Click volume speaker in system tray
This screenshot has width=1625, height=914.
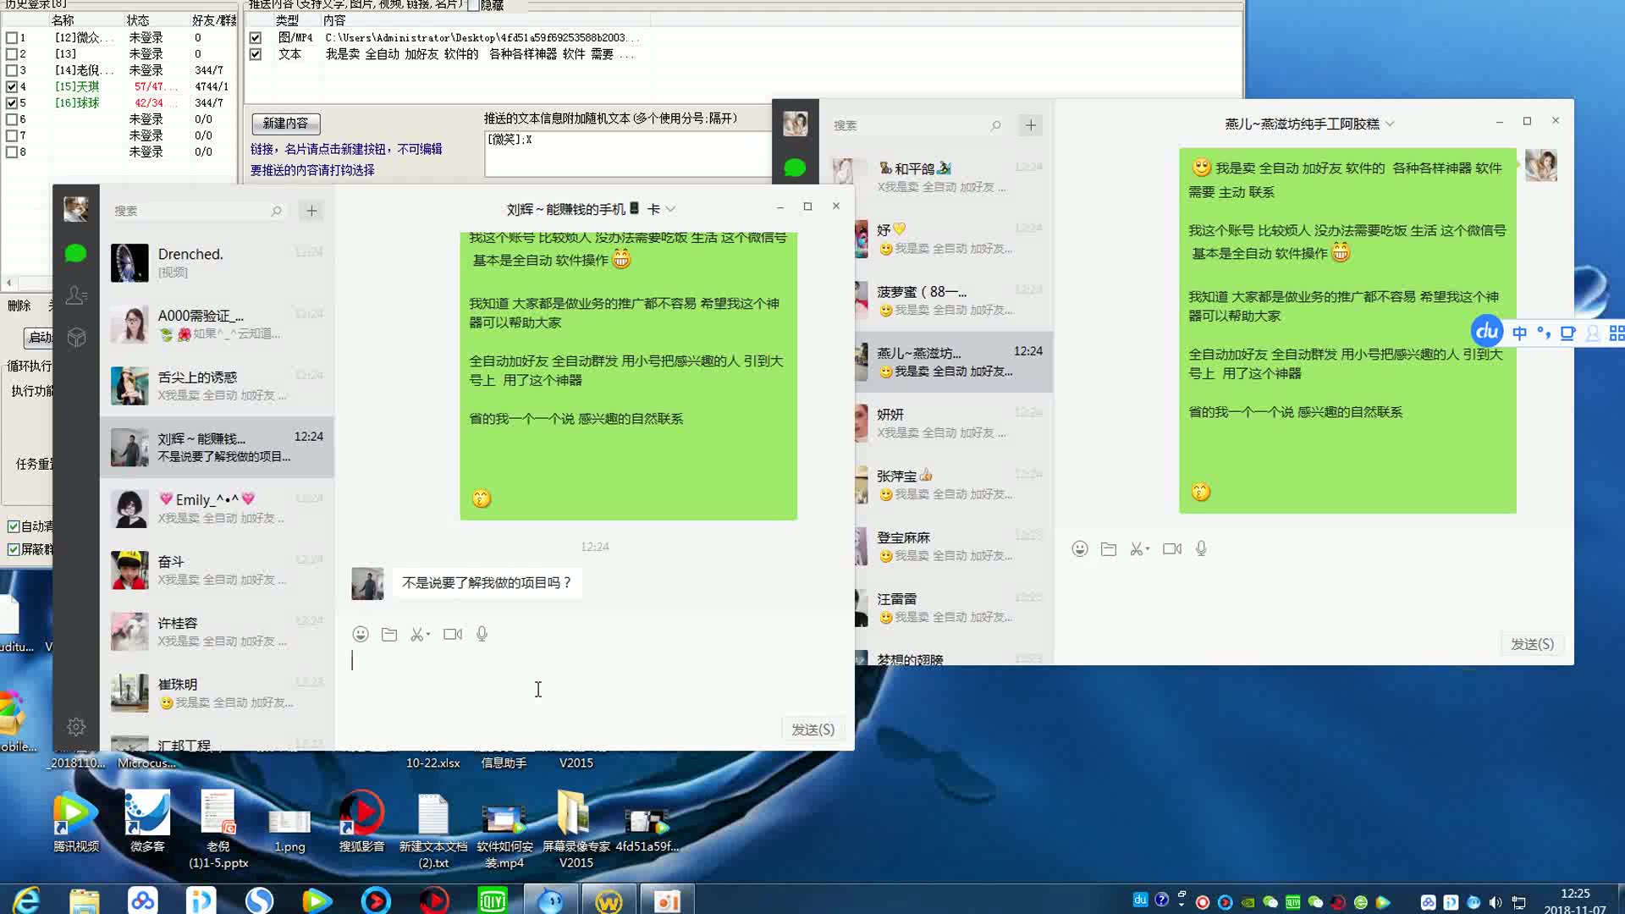[1496, 902]
